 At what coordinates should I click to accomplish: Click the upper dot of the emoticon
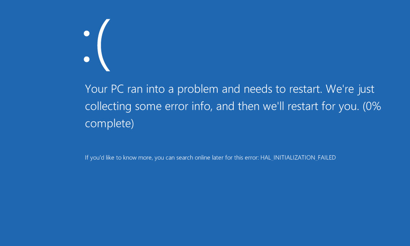87,34
